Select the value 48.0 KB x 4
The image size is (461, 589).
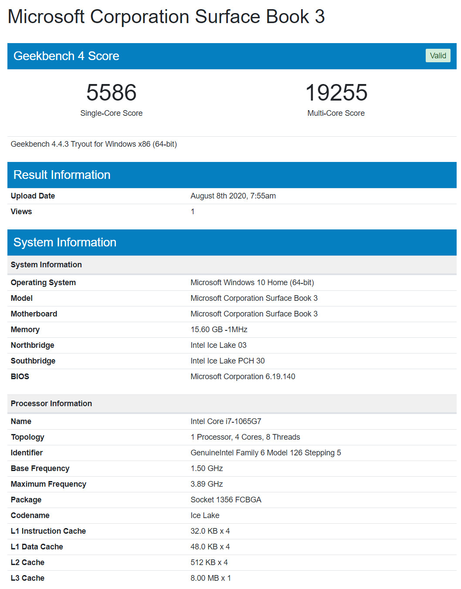210,547
